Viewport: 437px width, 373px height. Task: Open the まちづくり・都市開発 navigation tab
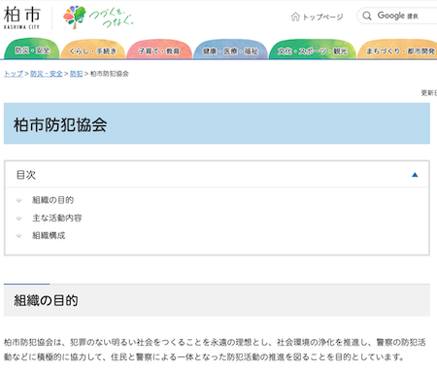(x=398, y=51)
